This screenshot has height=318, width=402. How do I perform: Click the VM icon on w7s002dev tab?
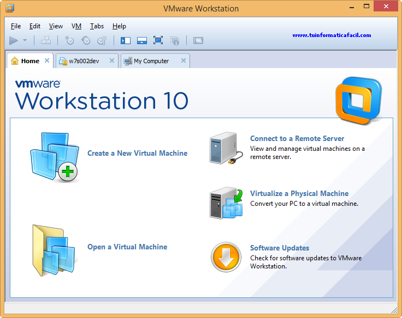coord(63,61)
